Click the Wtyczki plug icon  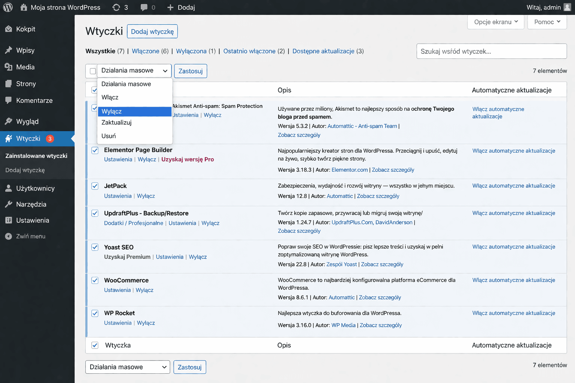pyautogui.click(x=9, y=138)
